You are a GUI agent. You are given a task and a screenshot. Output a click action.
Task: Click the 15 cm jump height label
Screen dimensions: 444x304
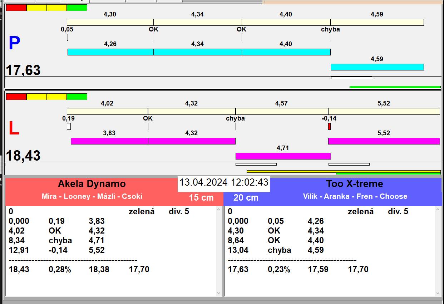pos(201,197)
